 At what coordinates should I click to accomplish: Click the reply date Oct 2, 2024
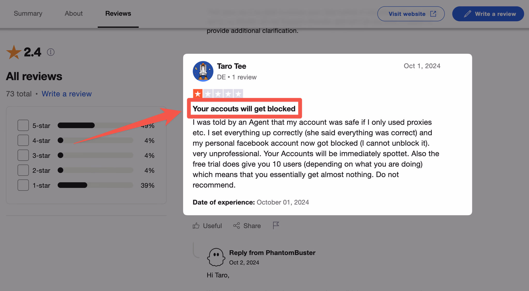[244, 262]
